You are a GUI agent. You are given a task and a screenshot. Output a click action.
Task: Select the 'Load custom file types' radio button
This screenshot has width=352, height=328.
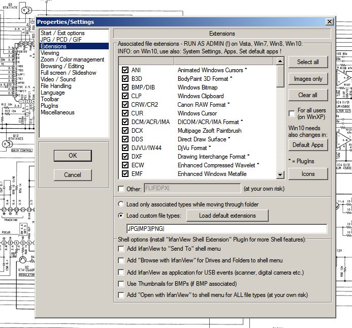[x=121, y=216]
